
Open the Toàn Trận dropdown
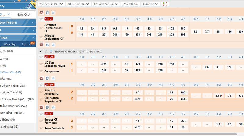tap(150, 4)
